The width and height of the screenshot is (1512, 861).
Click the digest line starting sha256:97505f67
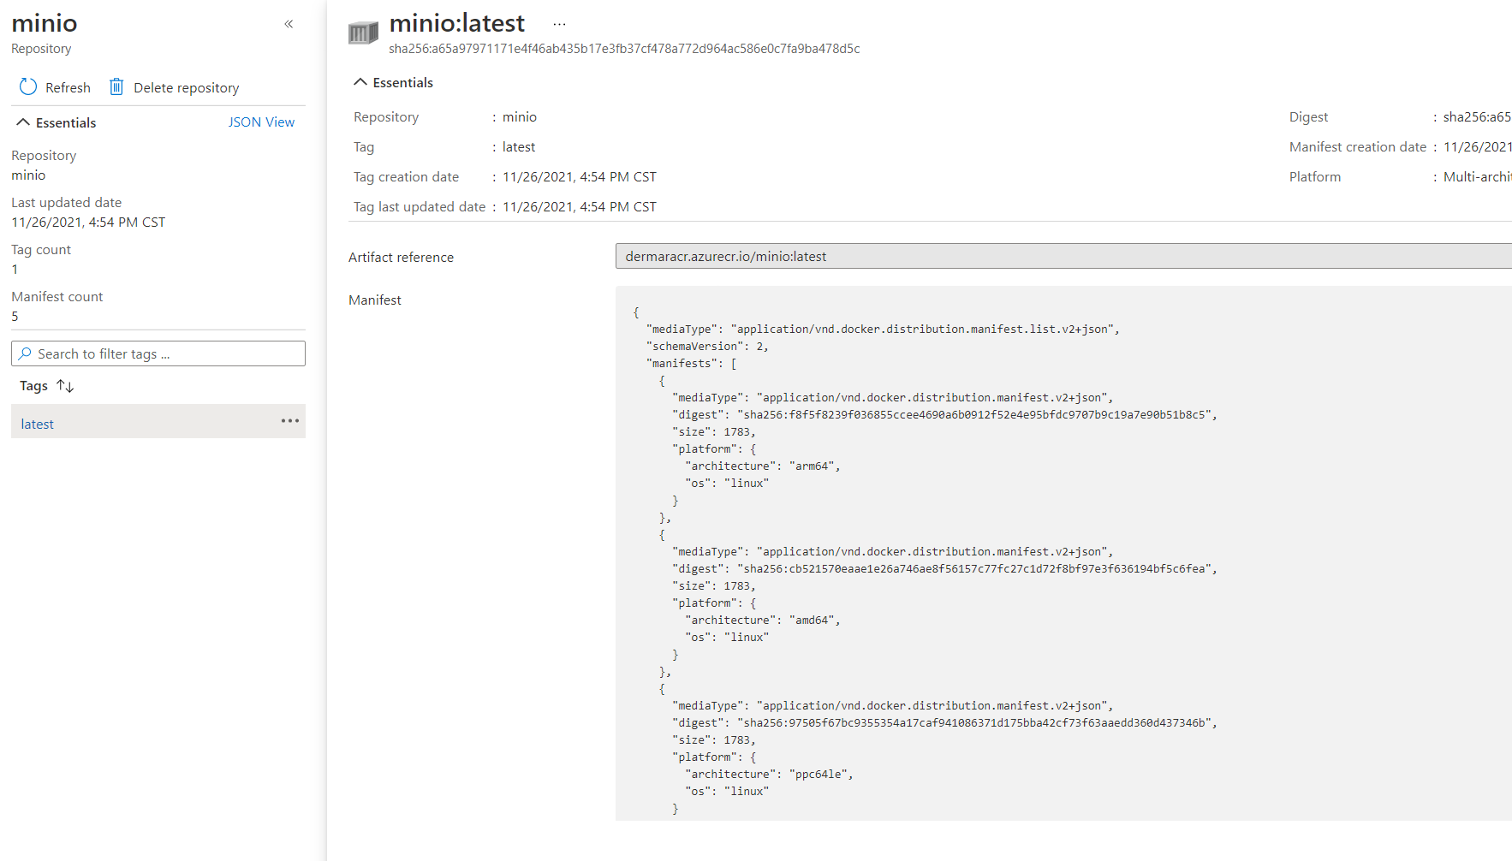point(944,723)
